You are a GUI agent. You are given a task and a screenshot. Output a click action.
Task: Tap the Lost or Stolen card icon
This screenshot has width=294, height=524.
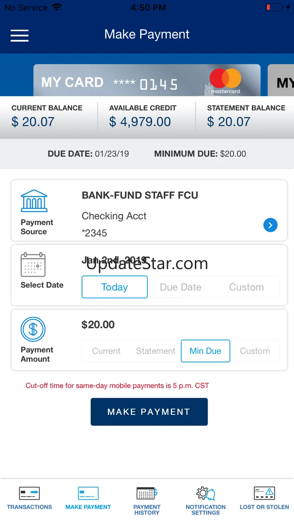pos(264,493)
